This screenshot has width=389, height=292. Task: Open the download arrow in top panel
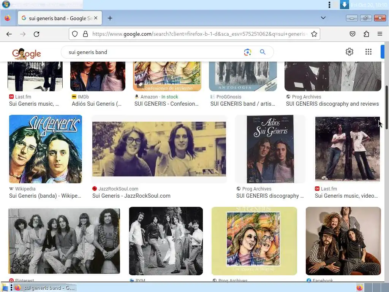[344, 5]
